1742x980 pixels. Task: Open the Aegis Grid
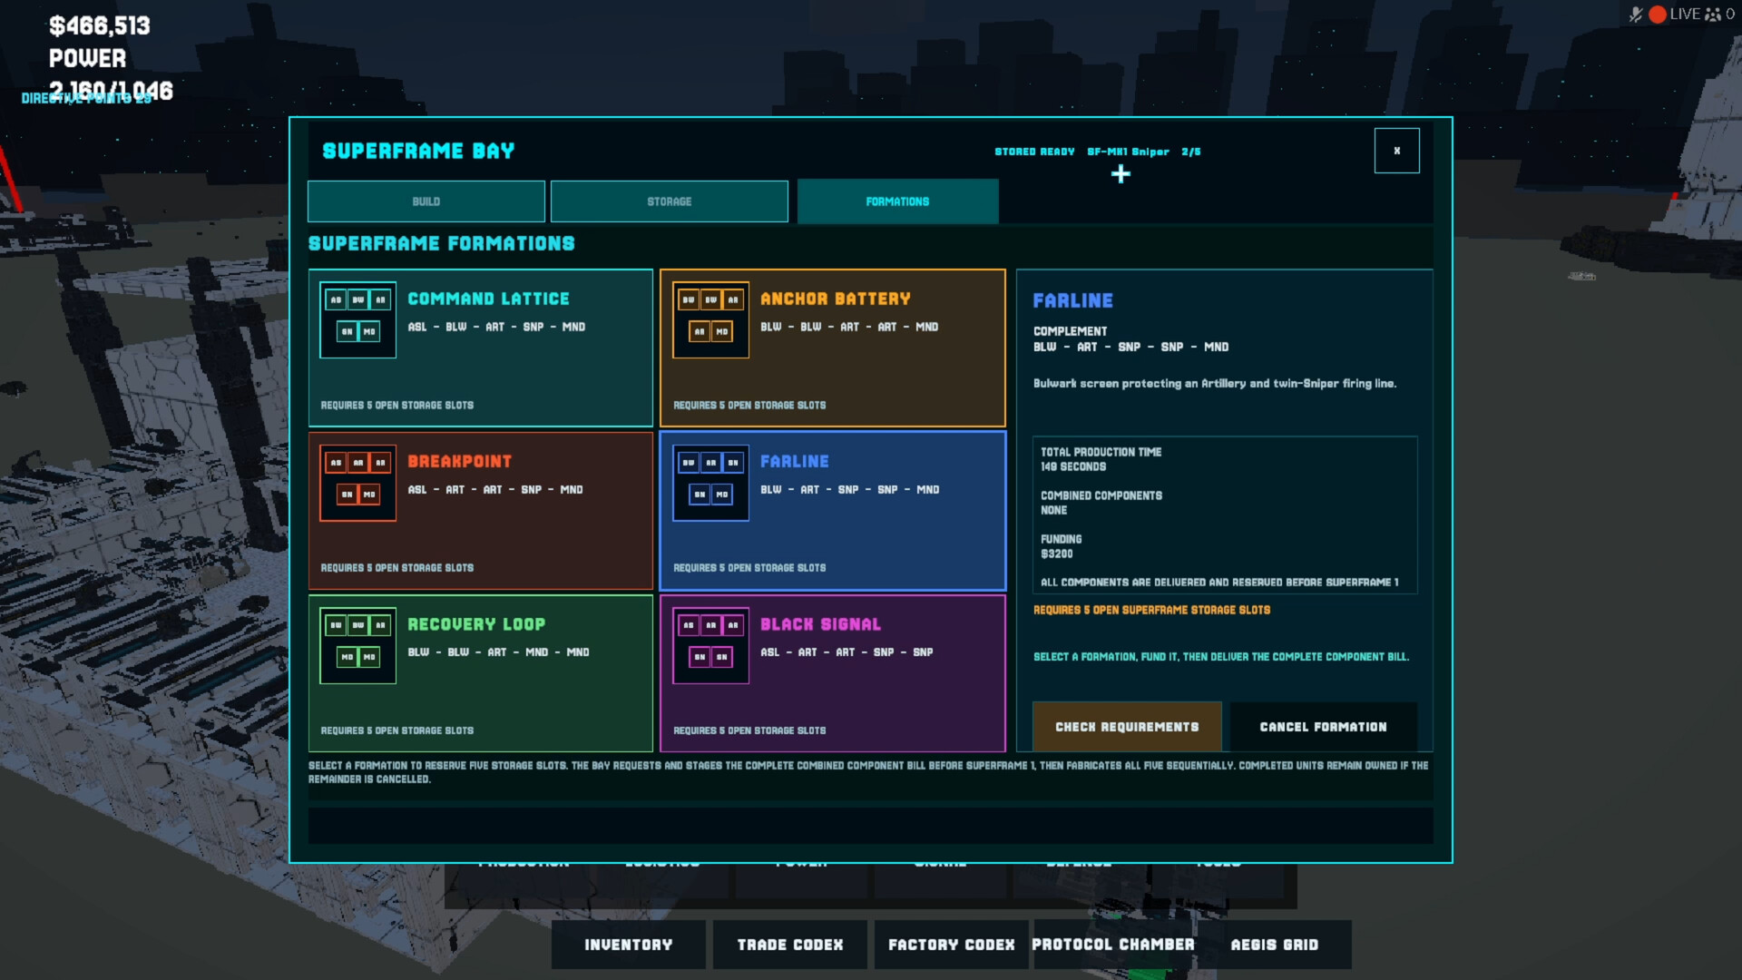tap(1275, 945)
